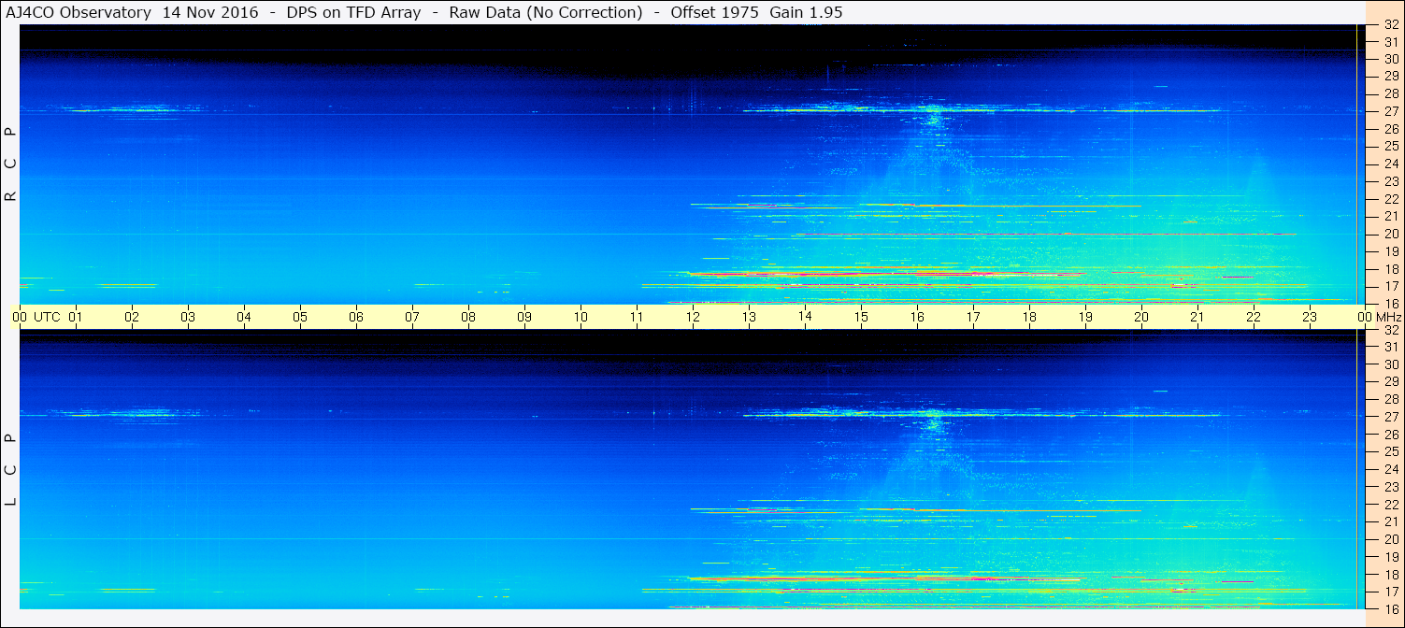
Task: Click the 22 MHz label on the RCP scale
Action: (x=1390, y=199)
